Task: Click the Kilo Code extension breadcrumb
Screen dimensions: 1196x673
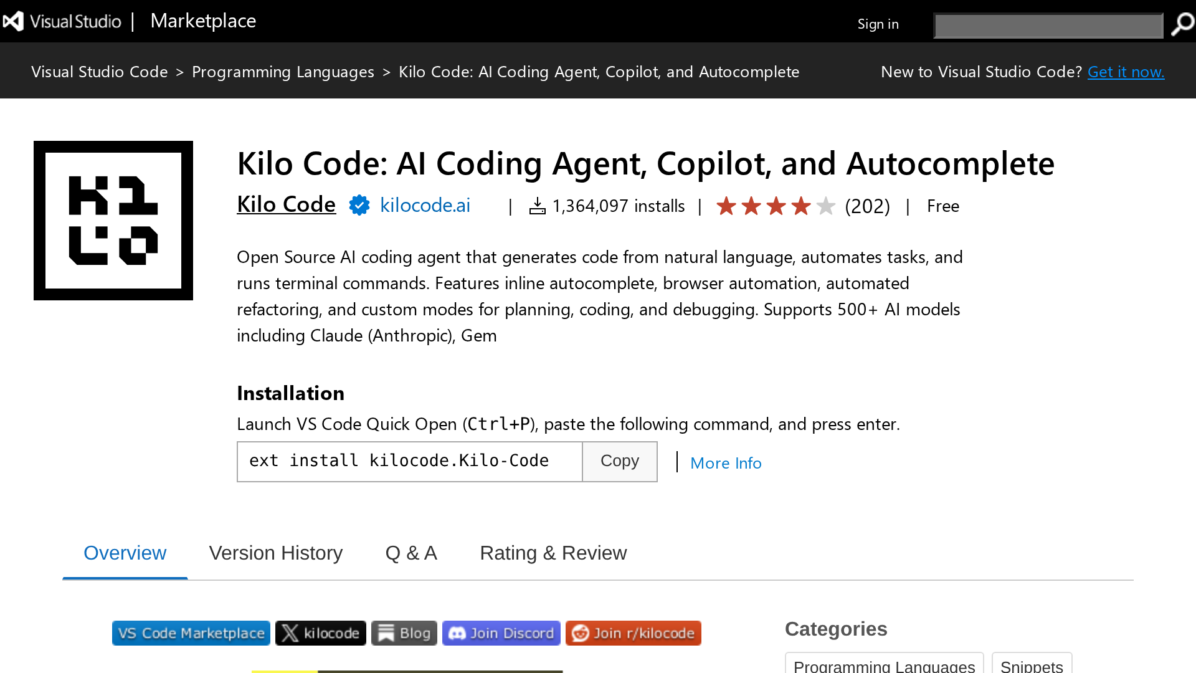Action: (x=599, y=72)
